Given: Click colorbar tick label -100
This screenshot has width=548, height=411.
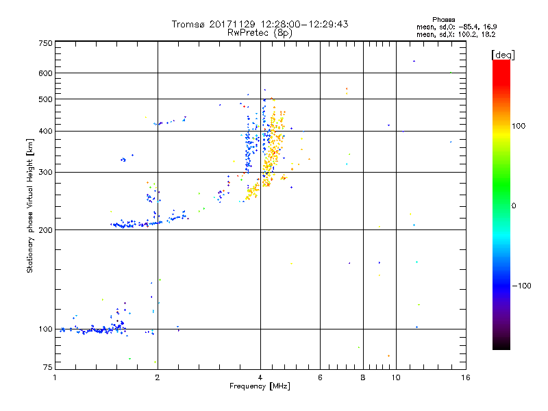Looking at the screenshot, I should (521, 286).
